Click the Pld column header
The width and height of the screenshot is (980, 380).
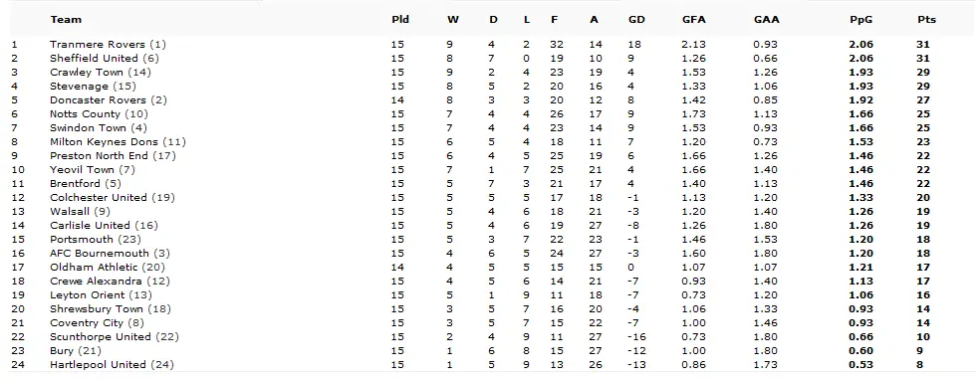tap(400, 19)
